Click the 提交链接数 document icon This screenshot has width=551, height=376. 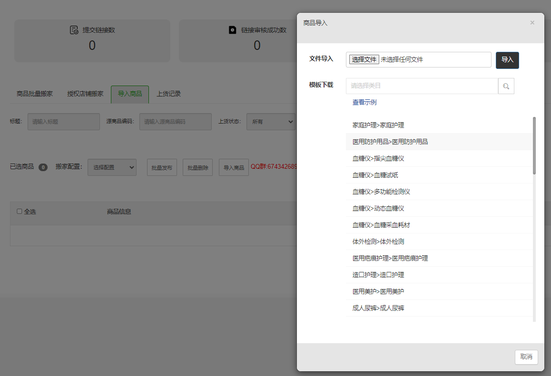pos(74,30)
